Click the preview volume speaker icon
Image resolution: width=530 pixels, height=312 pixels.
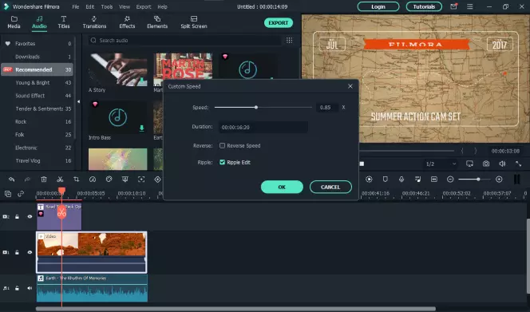[x=502, y=164]
